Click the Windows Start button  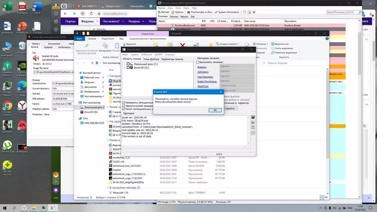click(x=5, y=208)
